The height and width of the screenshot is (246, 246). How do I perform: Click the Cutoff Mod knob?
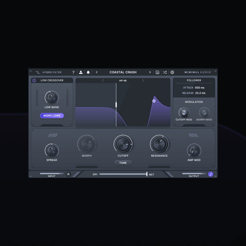coord(184,112)
